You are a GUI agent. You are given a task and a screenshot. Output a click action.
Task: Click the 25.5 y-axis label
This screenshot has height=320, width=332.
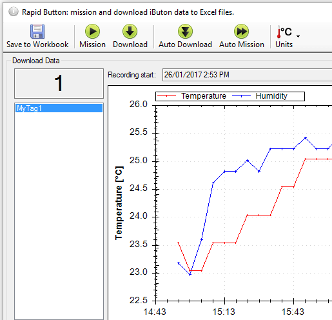pyautogui.click(x=139, y=132)
